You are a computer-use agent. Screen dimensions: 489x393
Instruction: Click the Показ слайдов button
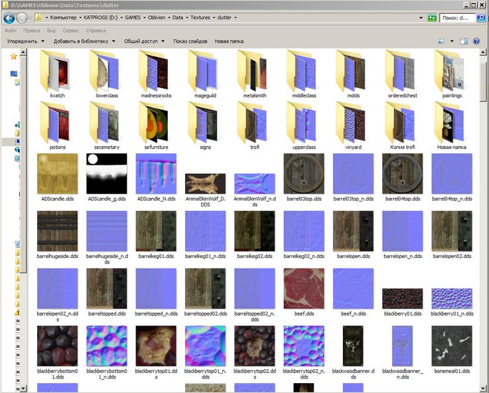(190, 41)
